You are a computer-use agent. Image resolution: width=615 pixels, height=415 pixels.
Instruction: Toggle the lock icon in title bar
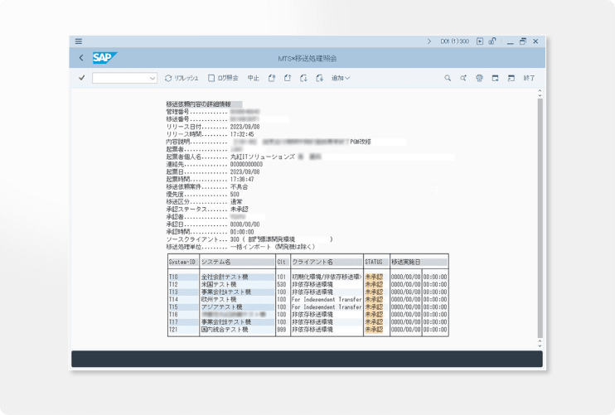(492, 41)
